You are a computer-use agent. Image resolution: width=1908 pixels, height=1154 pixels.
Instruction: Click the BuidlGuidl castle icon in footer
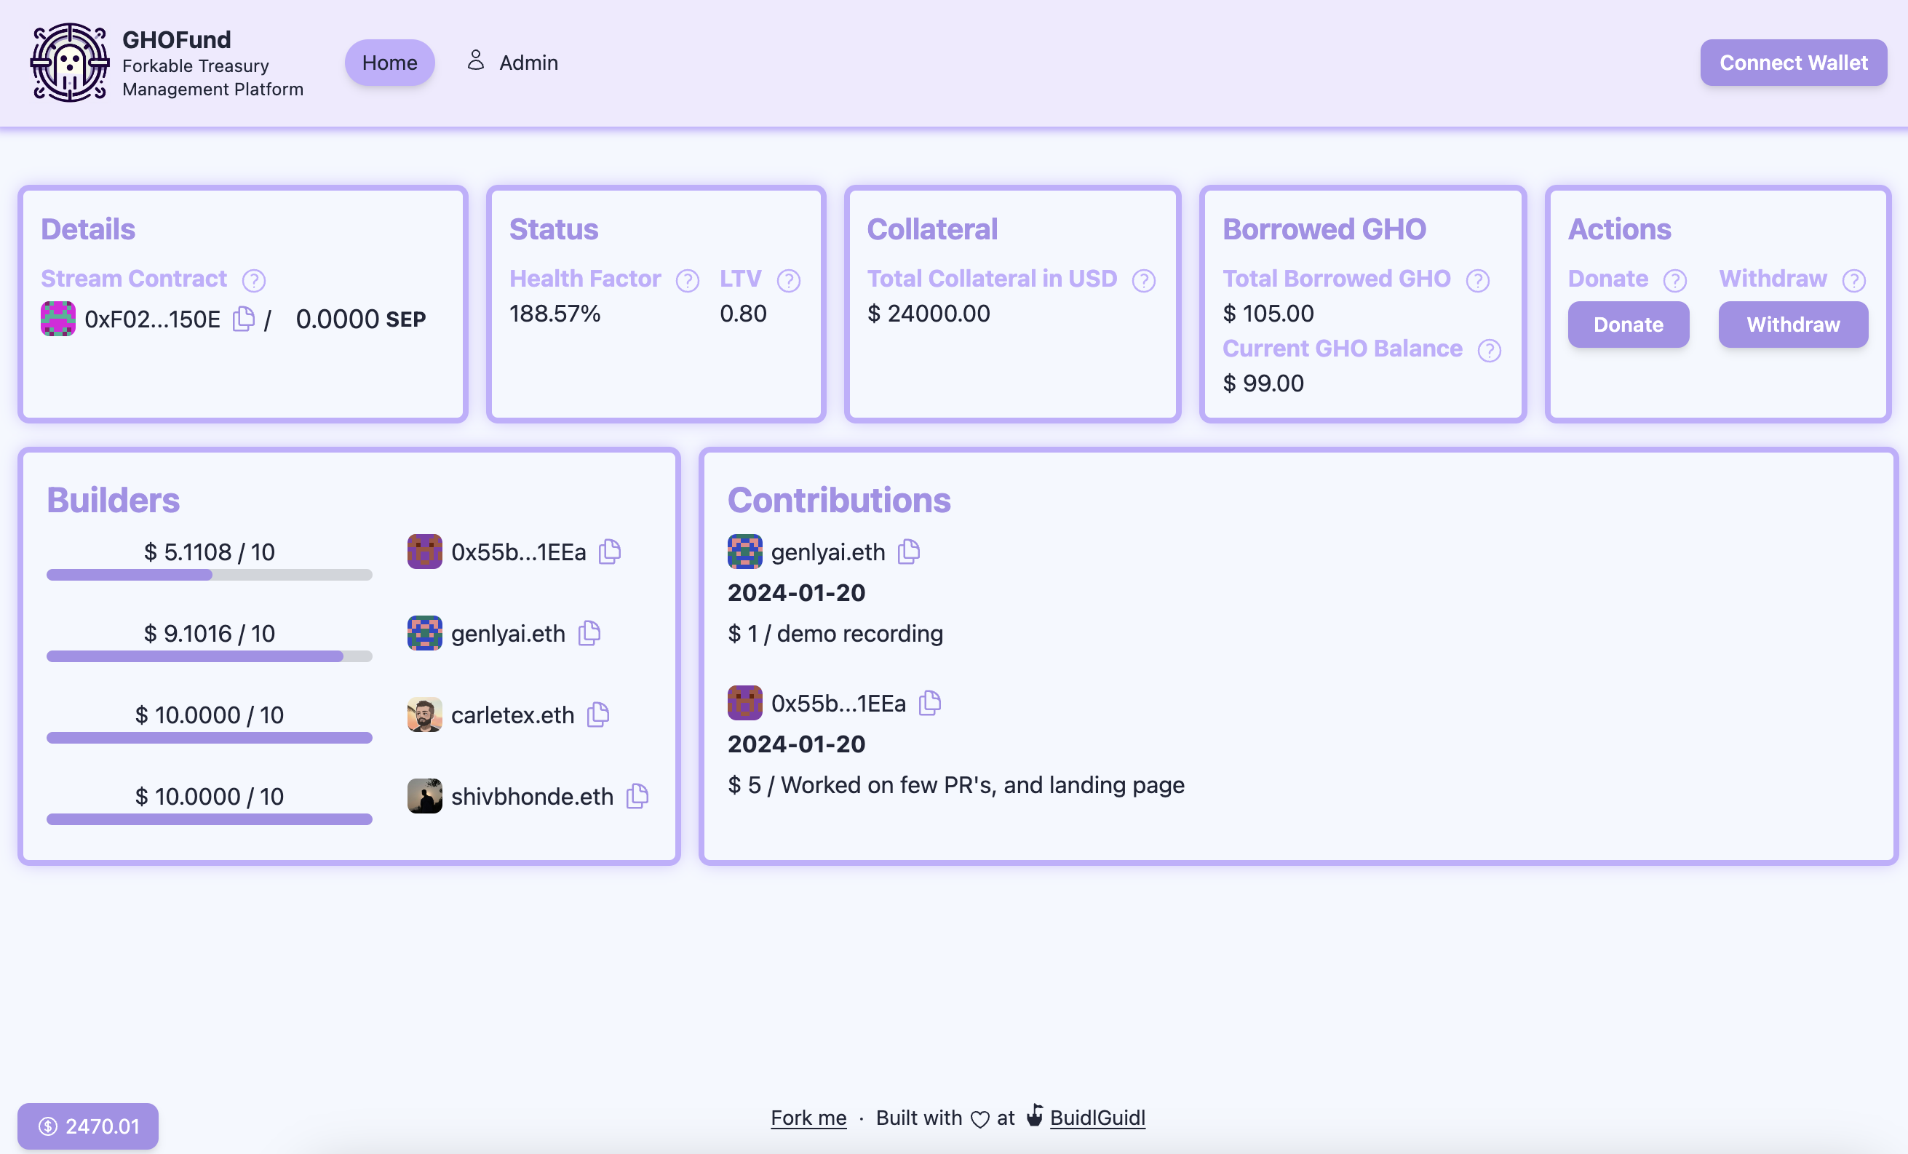pyautogui.click(x=1035, y=1115)
